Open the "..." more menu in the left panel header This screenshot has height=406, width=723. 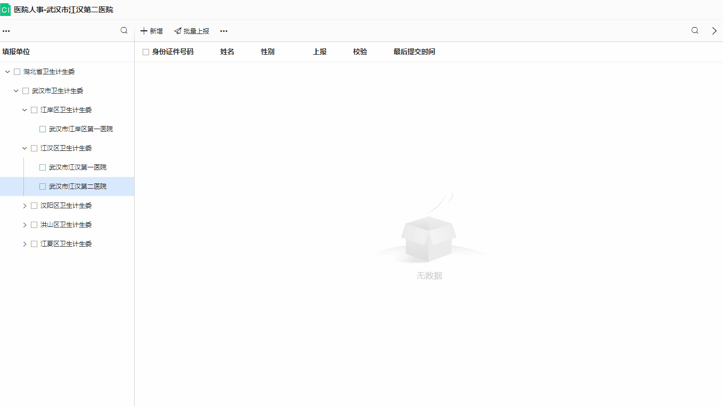[x=6, y=30]
